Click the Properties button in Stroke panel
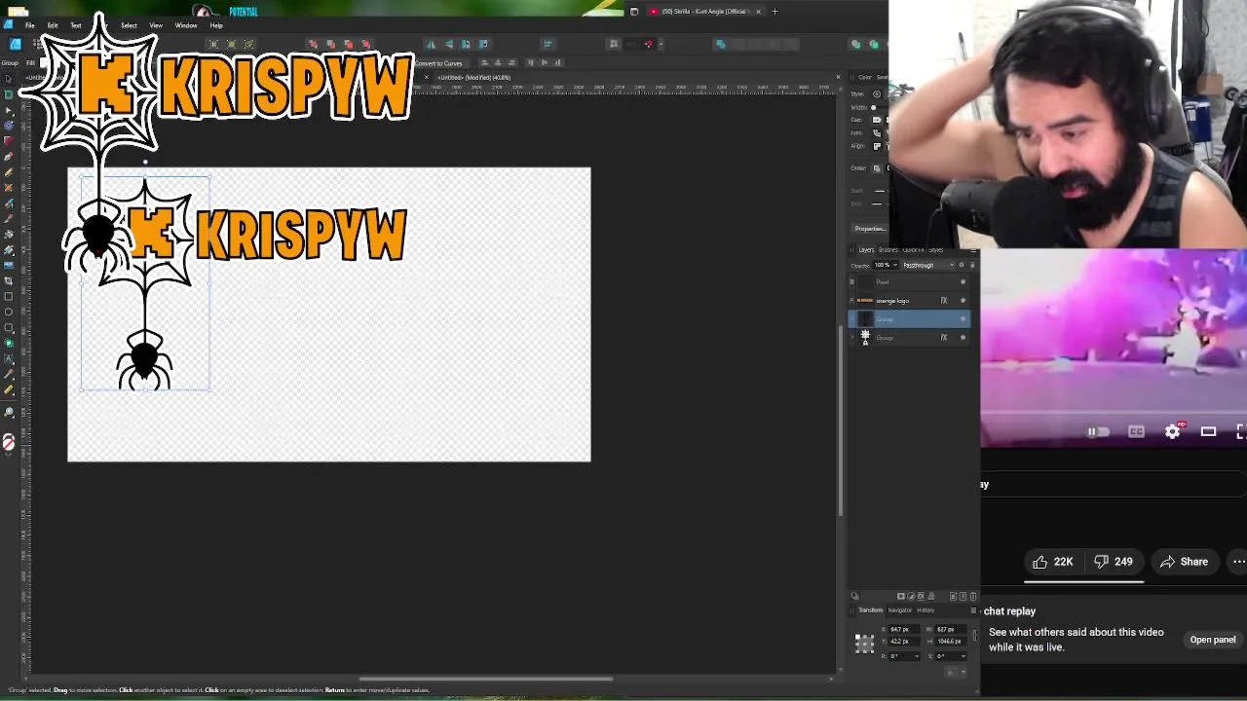 point(870,229)
